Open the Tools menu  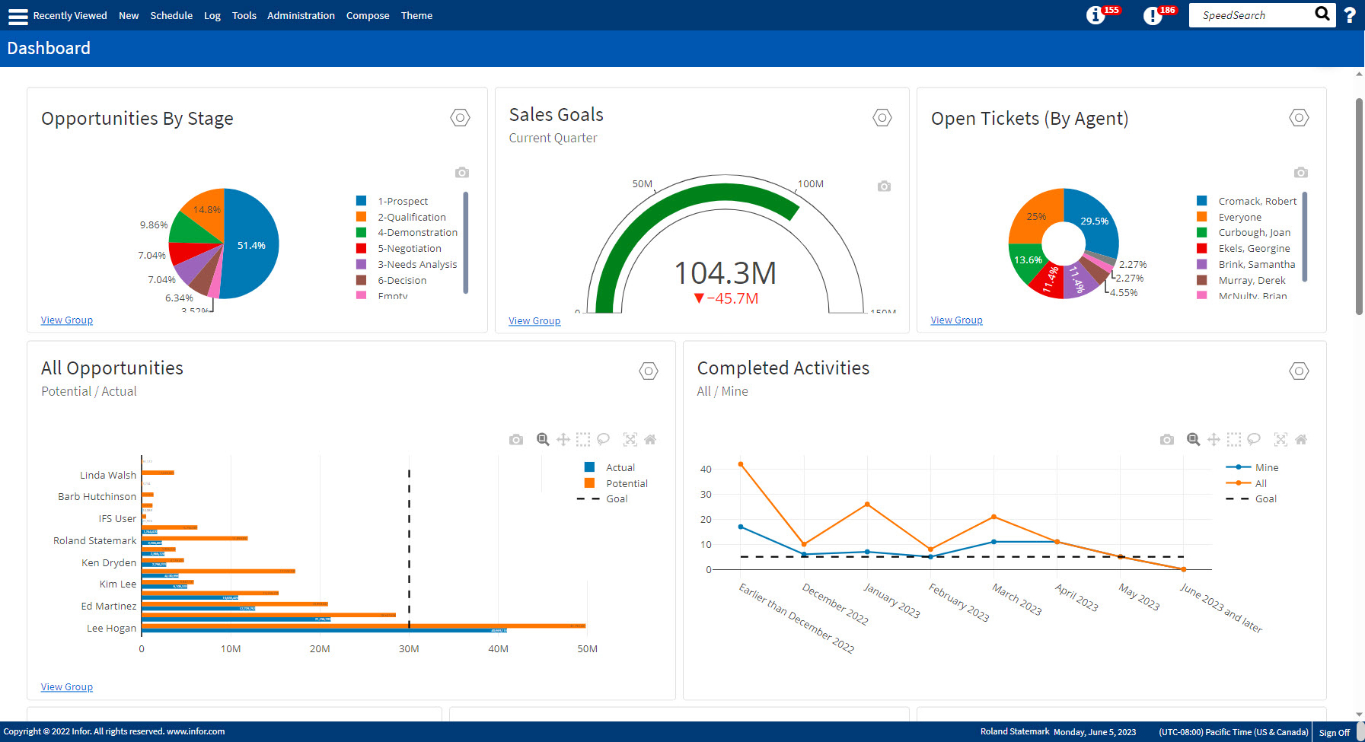pyautogui.click(x=244, y=15)
